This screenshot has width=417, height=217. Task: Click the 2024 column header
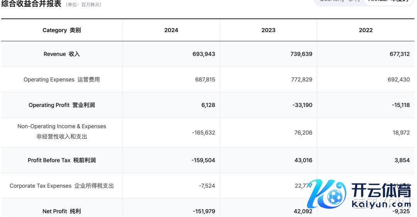[x=171, y=30]
